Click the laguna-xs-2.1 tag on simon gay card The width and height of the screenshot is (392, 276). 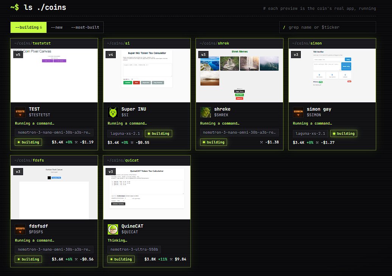311,134
